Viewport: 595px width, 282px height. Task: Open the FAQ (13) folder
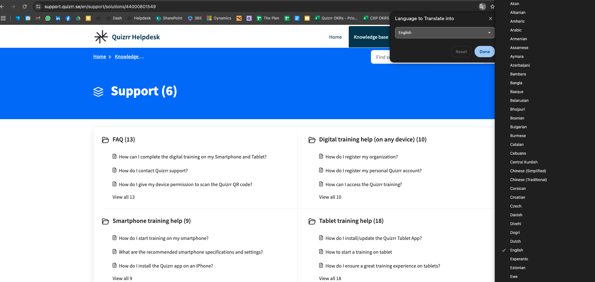(124, 140)
